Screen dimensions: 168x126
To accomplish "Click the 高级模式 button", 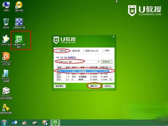I will [x=60, y=86].
